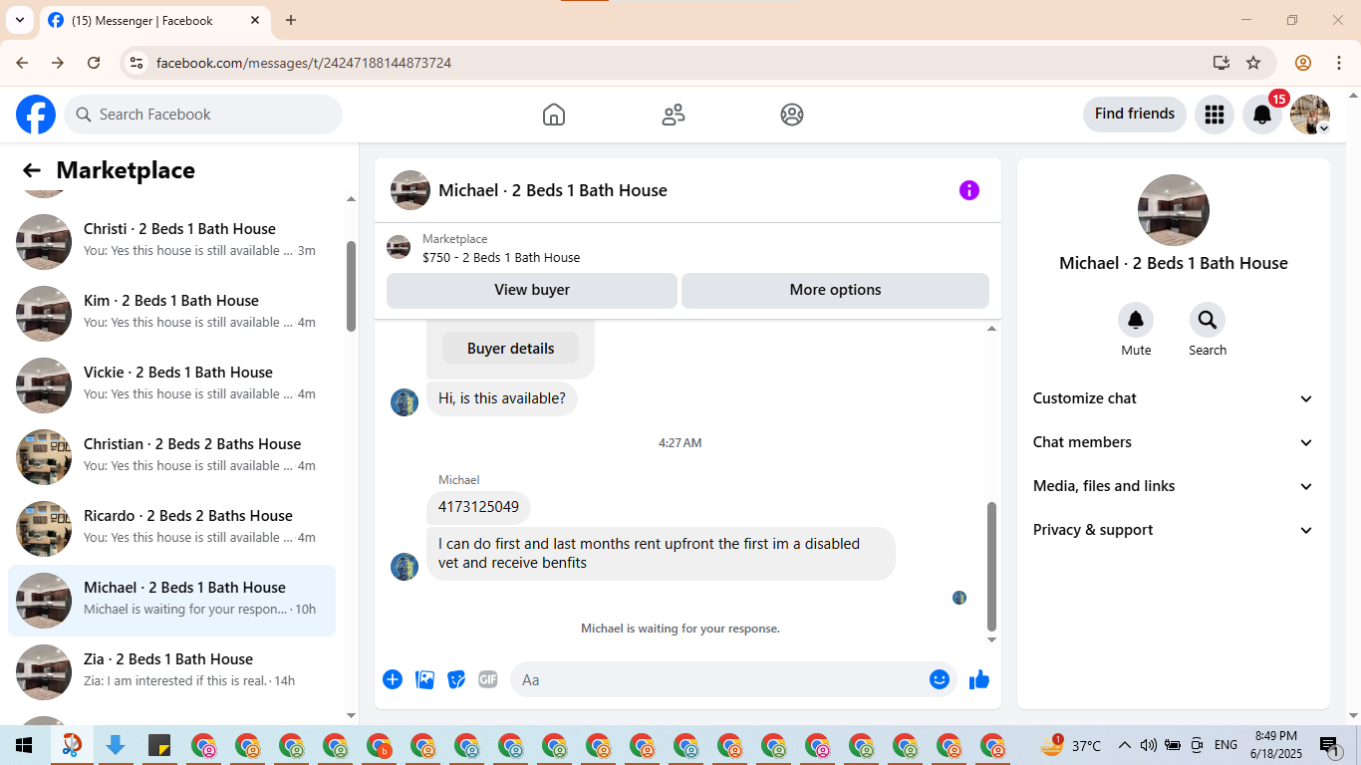Open the Groups icon in top navigation
The height and width of the screenshot is (765, 1361).
click(792, 115)
